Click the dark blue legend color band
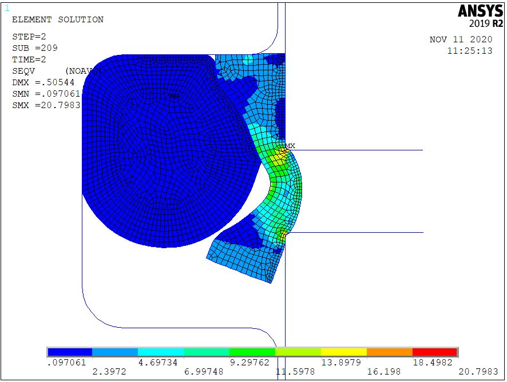This screenshot has width=507, height=382. pyautogui.click(x=70, y=352)
